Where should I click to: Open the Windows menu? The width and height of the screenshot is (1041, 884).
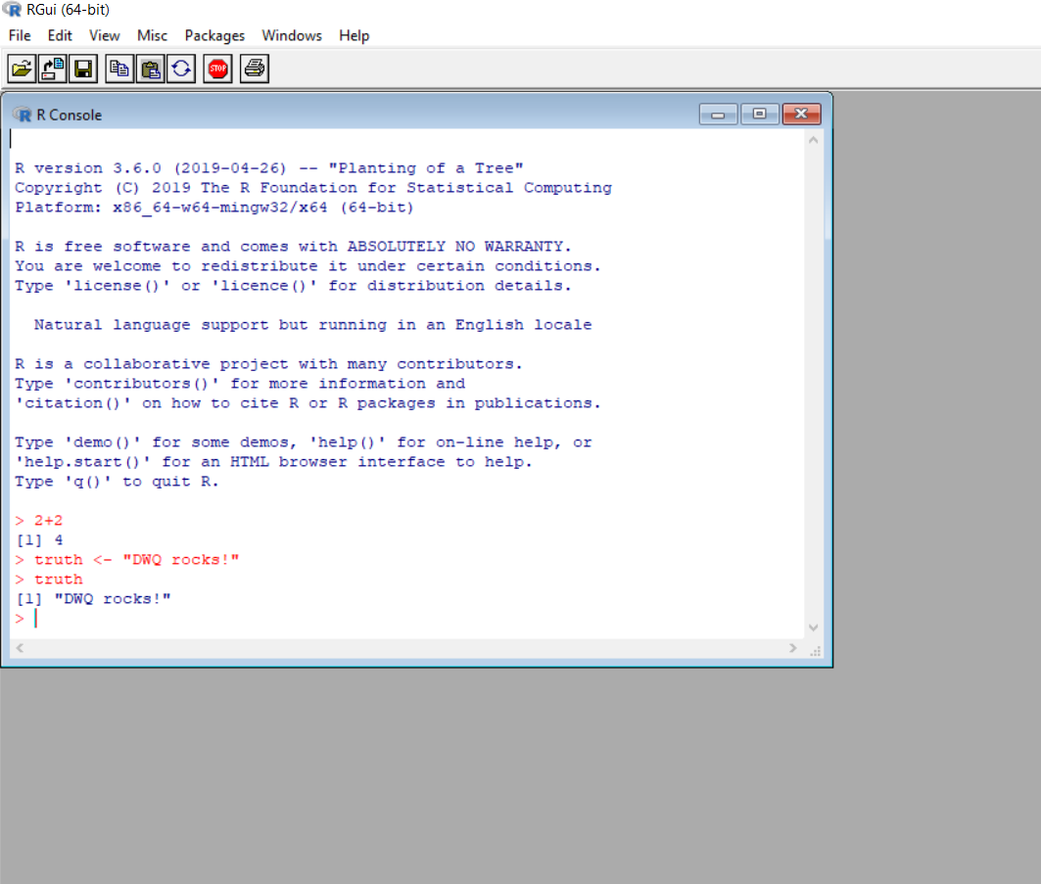pos(292,36)
